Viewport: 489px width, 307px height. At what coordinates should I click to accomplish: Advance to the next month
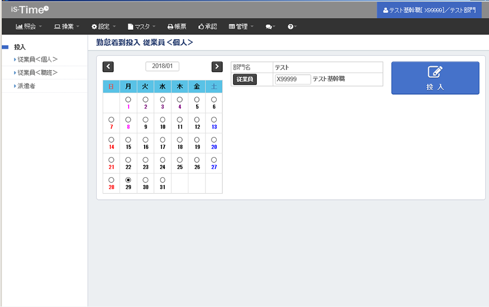coord(217,67)
